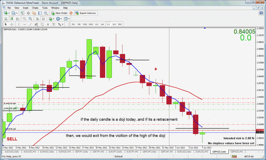Open the Charts menu
Image resolution: width=266 pixels, height=160 pixels.
pyautogui.click(x=35, y=8)
